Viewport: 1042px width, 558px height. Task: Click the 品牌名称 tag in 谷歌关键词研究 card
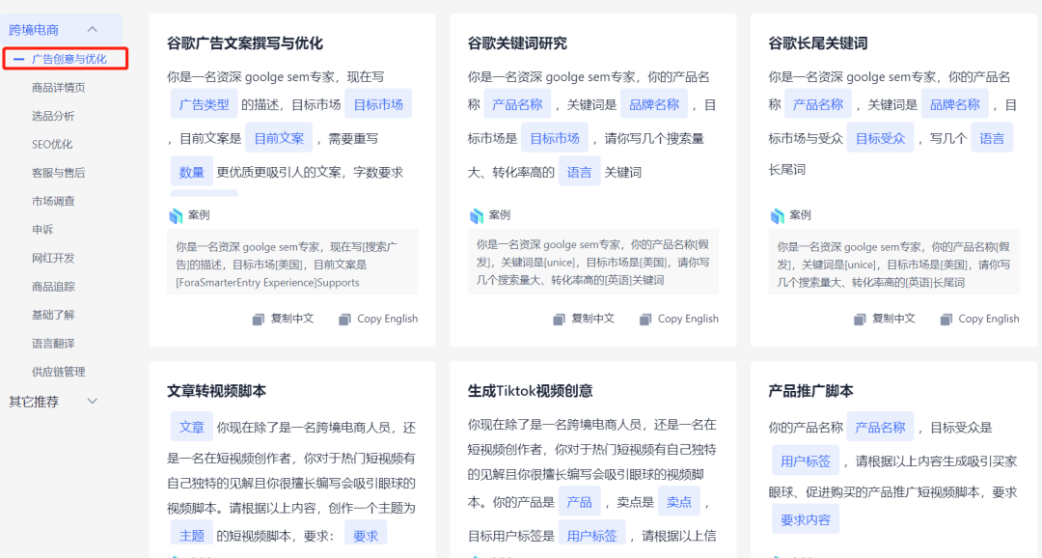[656, 103]
